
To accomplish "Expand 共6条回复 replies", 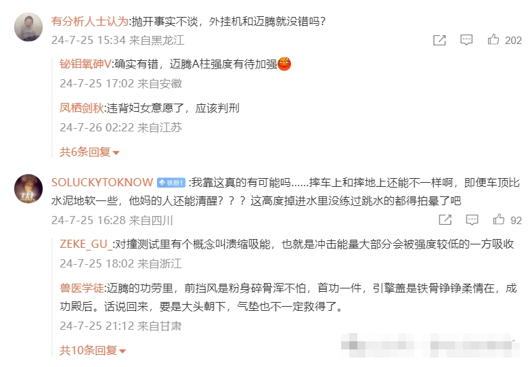I will [x=89, y=152].
